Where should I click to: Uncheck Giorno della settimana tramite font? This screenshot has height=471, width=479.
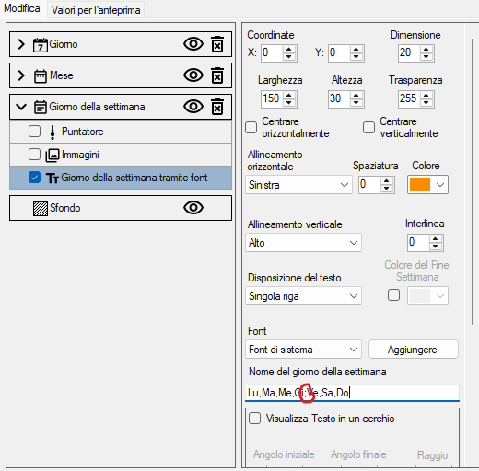coord(34,178)
